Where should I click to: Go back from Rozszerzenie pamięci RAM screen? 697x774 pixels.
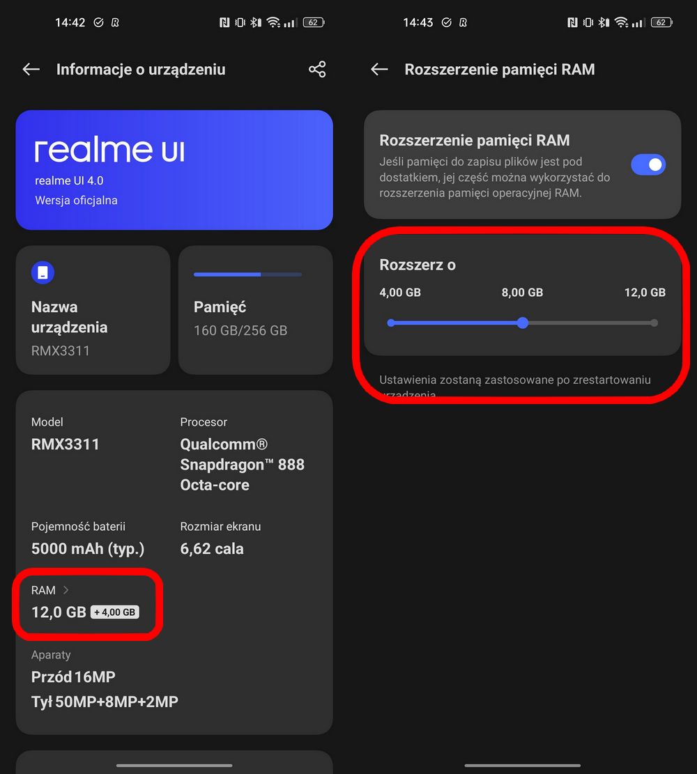click(379, 69)
